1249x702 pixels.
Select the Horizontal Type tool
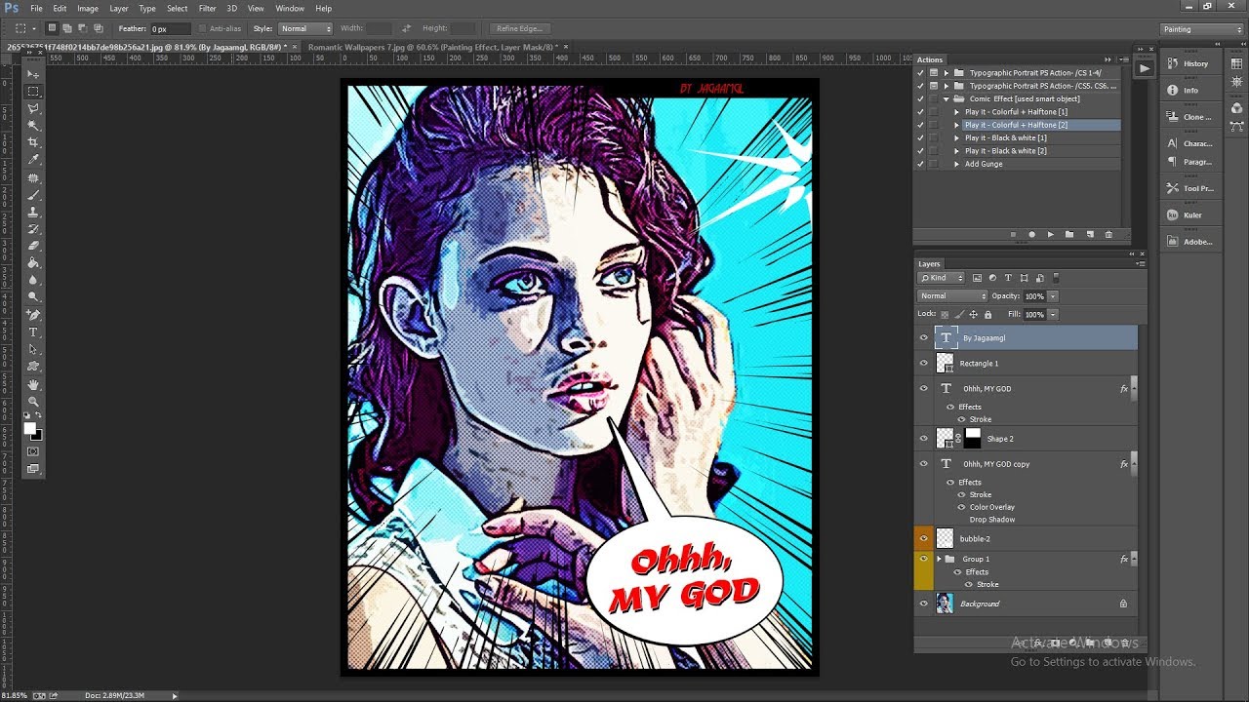click(33, 332)
